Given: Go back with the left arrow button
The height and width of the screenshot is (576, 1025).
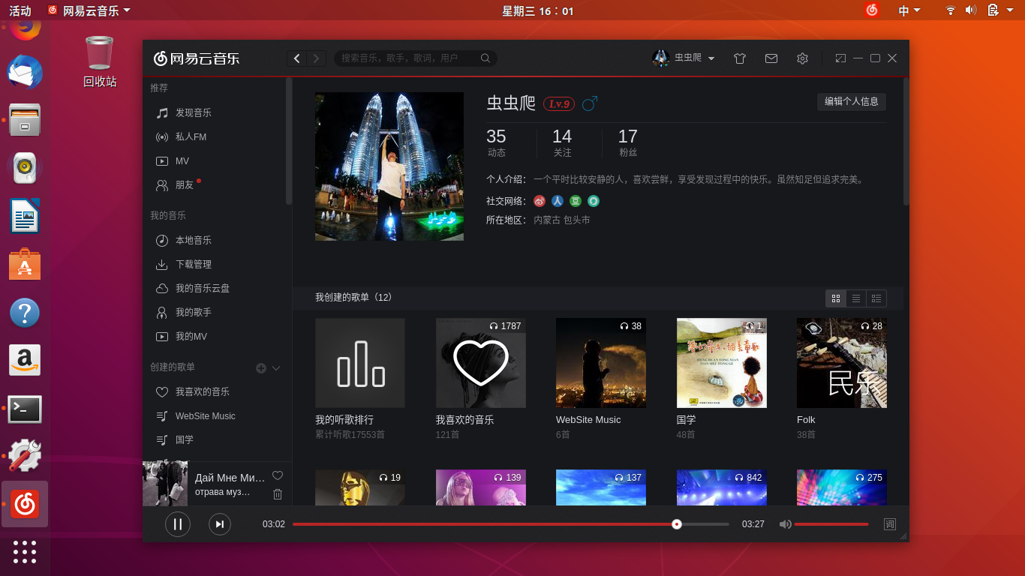Looking at the screenshot, I should tap(297, 58).
